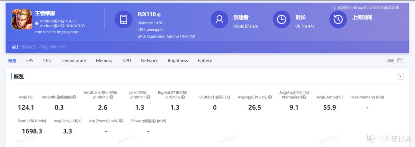Click the help icon next to Smooth(稳帧指数)
Screen dimensions: 415x147
point(75,97)
